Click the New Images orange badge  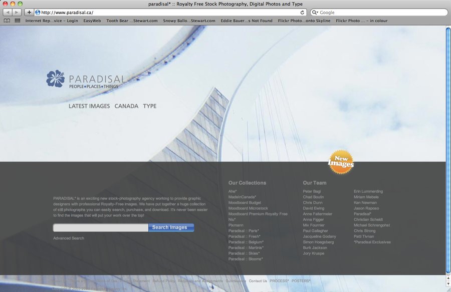(x=341, y=162)
